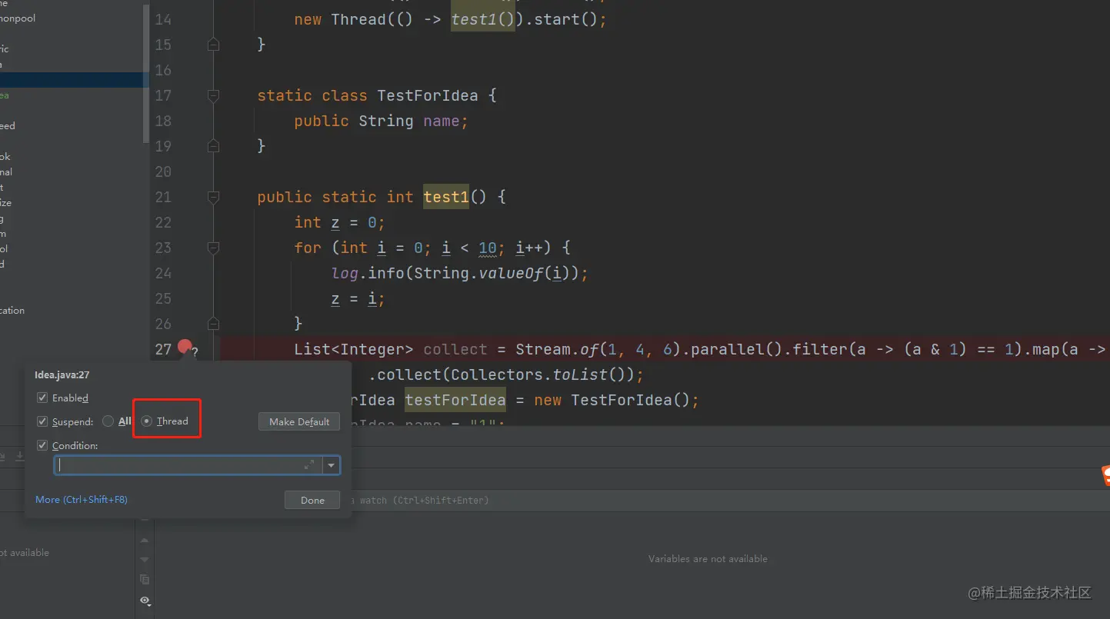Click 'public String name;' code line
Screen dimensions: 1110x619
click(382, 121)
